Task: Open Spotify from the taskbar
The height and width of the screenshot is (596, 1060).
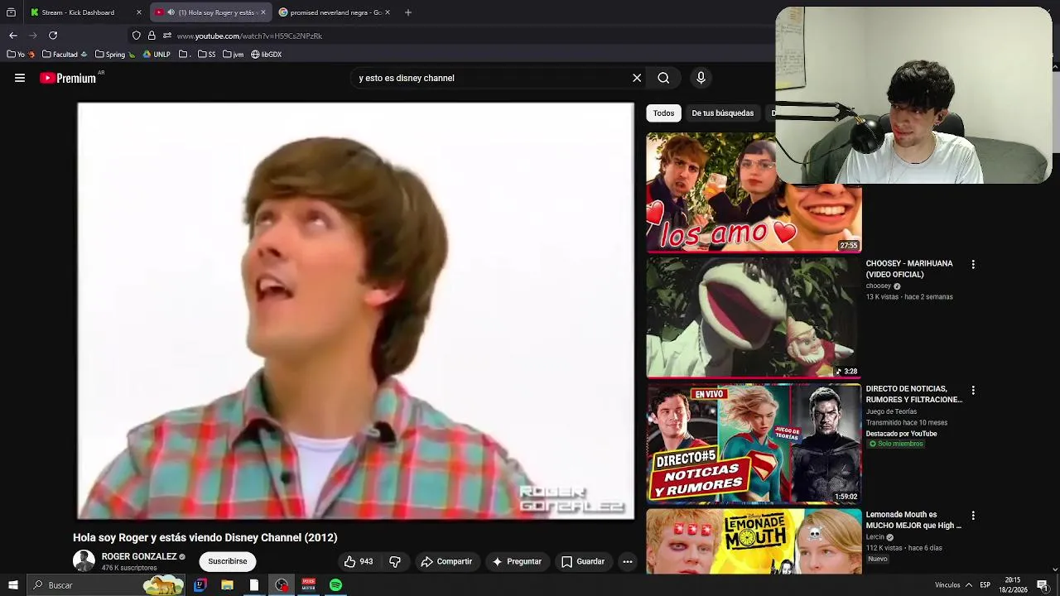Action: (335, 585)
